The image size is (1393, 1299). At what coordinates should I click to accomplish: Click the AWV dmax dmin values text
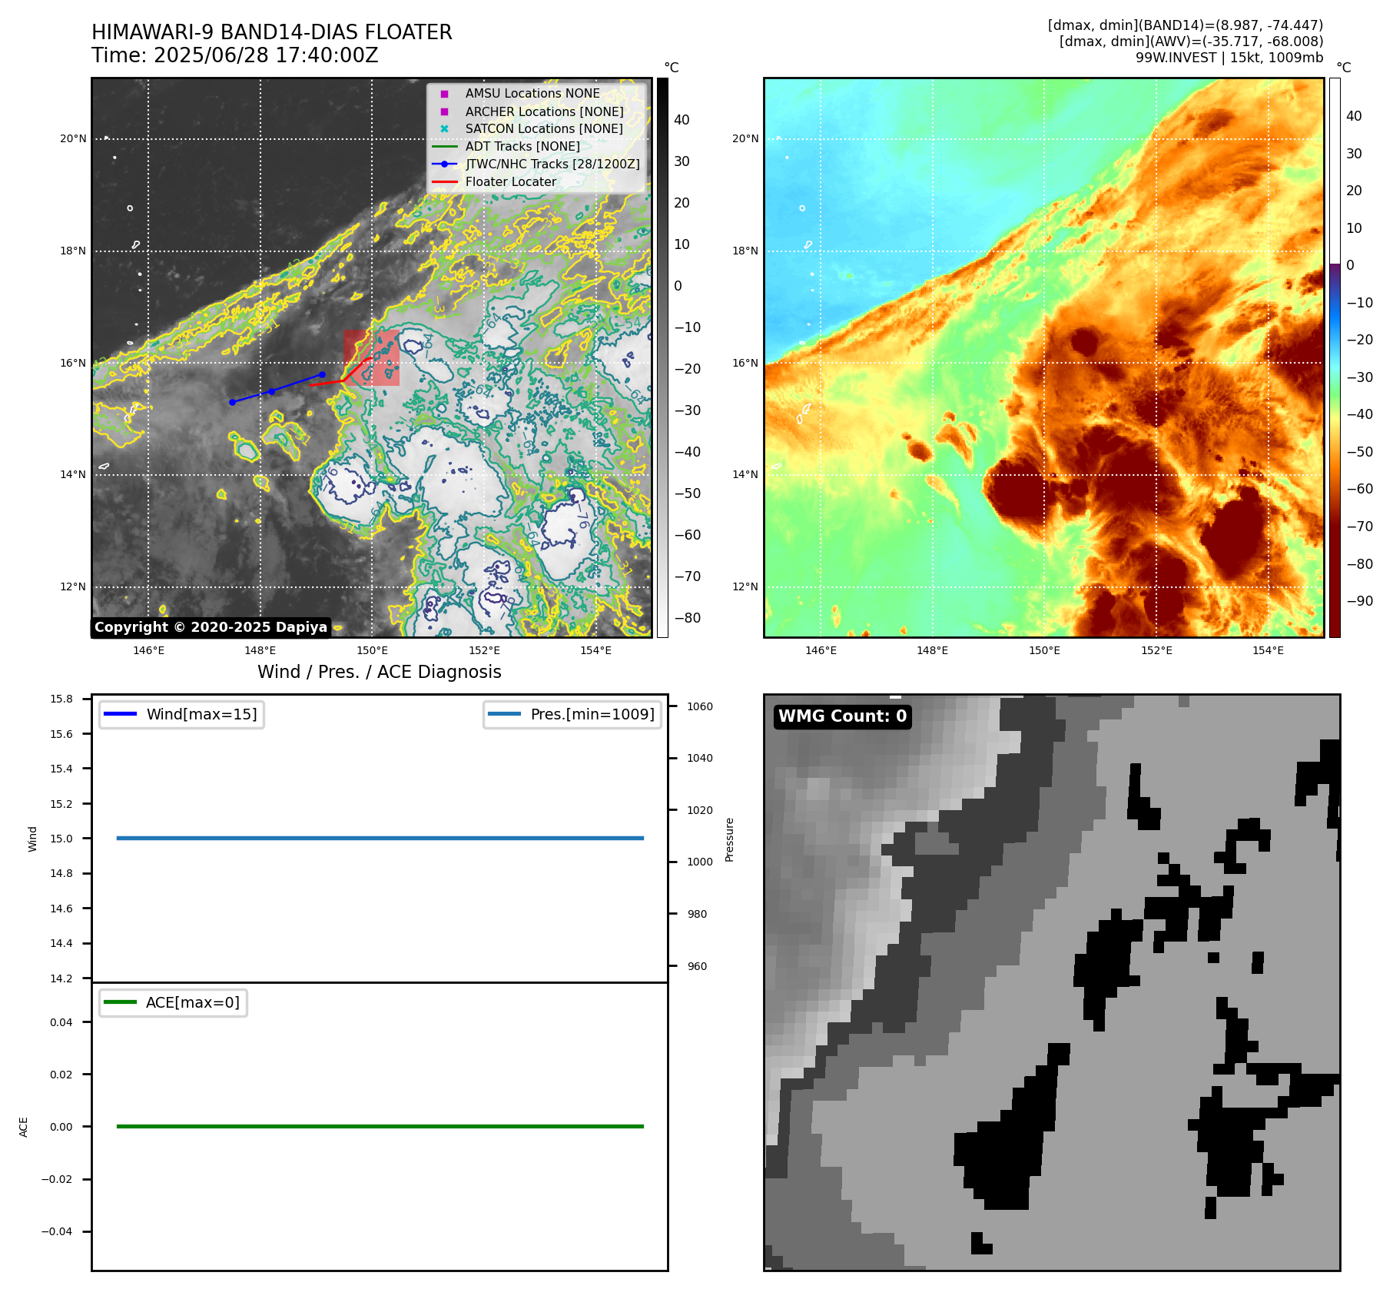pos(1191,42)
